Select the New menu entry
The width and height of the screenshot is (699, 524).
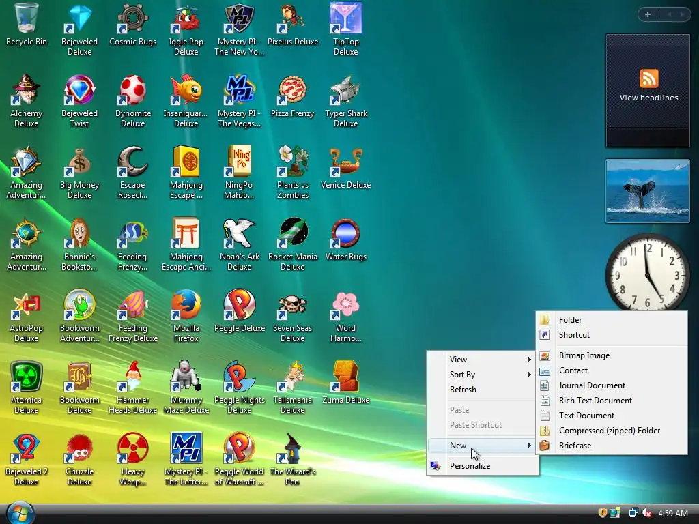click(483, 445)
